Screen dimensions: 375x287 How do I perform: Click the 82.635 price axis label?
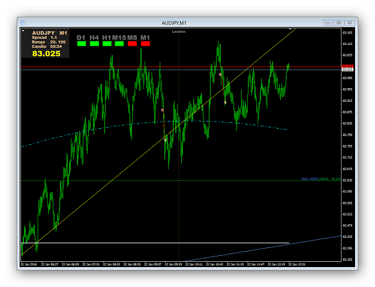(x=347, y=180)
